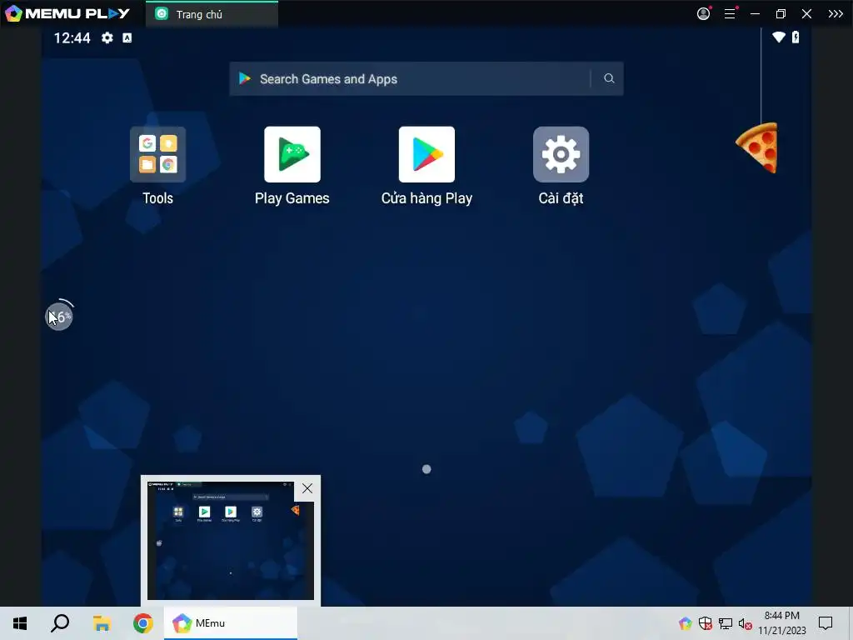Click the memory booster percentage circle
The height and width of the screenshot is (640, 853).
pos(59,316)
